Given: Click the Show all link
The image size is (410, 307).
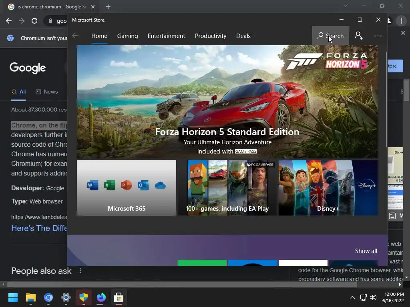Looking at the screenshot, I should click(x=366, y=251).
